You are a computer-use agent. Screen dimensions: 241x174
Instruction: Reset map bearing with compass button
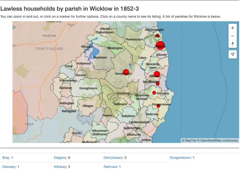(232, 44)
